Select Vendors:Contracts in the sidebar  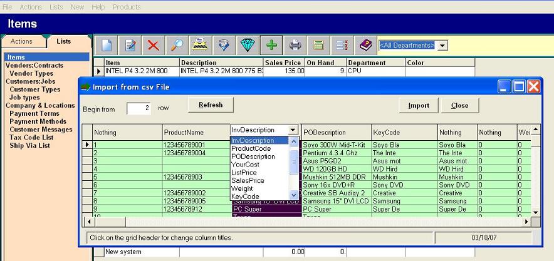(34, 65)
